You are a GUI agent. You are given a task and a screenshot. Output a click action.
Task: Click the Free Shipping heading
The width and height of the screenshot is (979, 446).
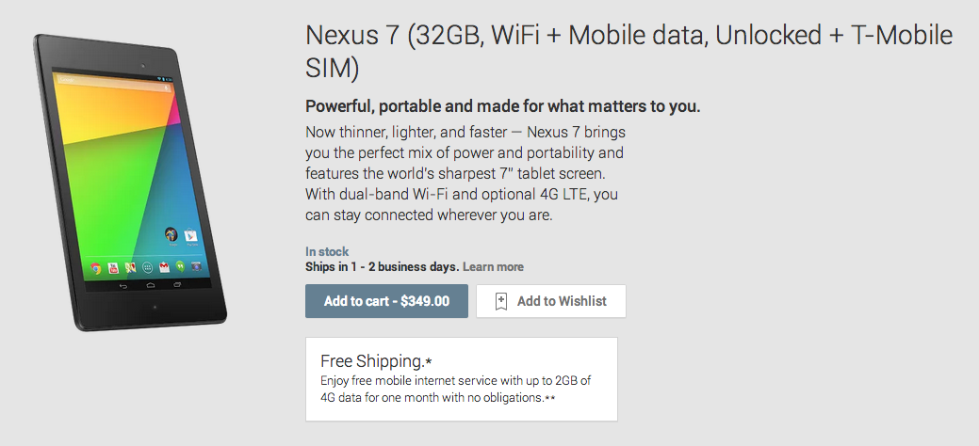[376, 361]
